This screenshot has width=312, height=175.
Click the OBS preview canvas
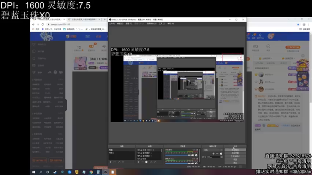(x=177, y=85)
